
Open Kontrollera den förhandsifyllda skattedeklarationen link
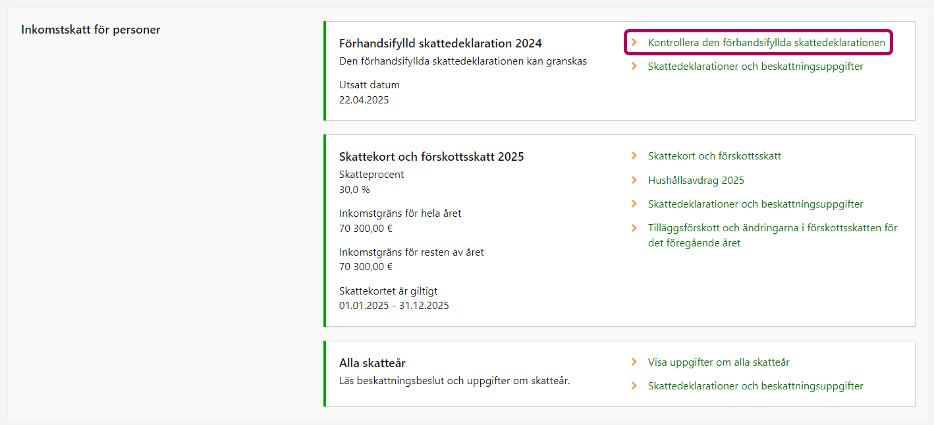click(766, 43)
